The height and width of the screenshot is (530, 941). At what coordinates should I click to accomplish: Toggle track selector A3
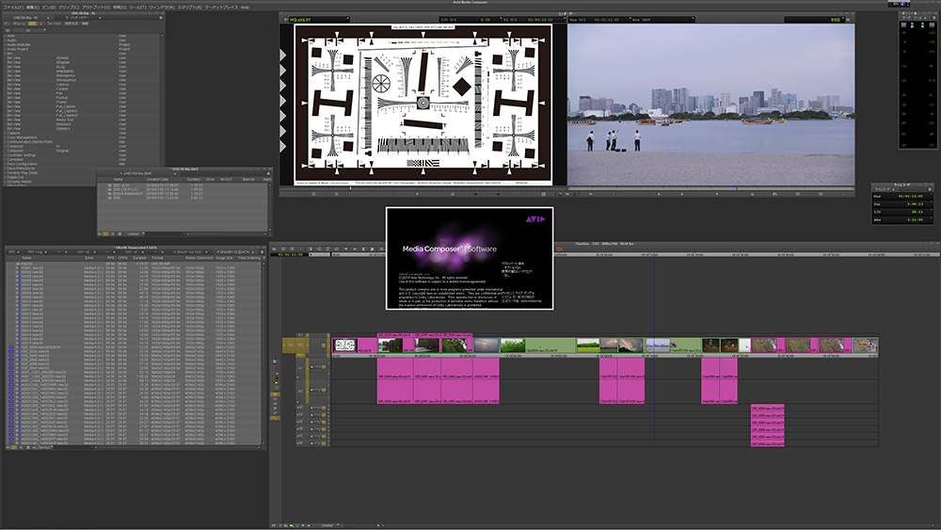tap(299, 407)
